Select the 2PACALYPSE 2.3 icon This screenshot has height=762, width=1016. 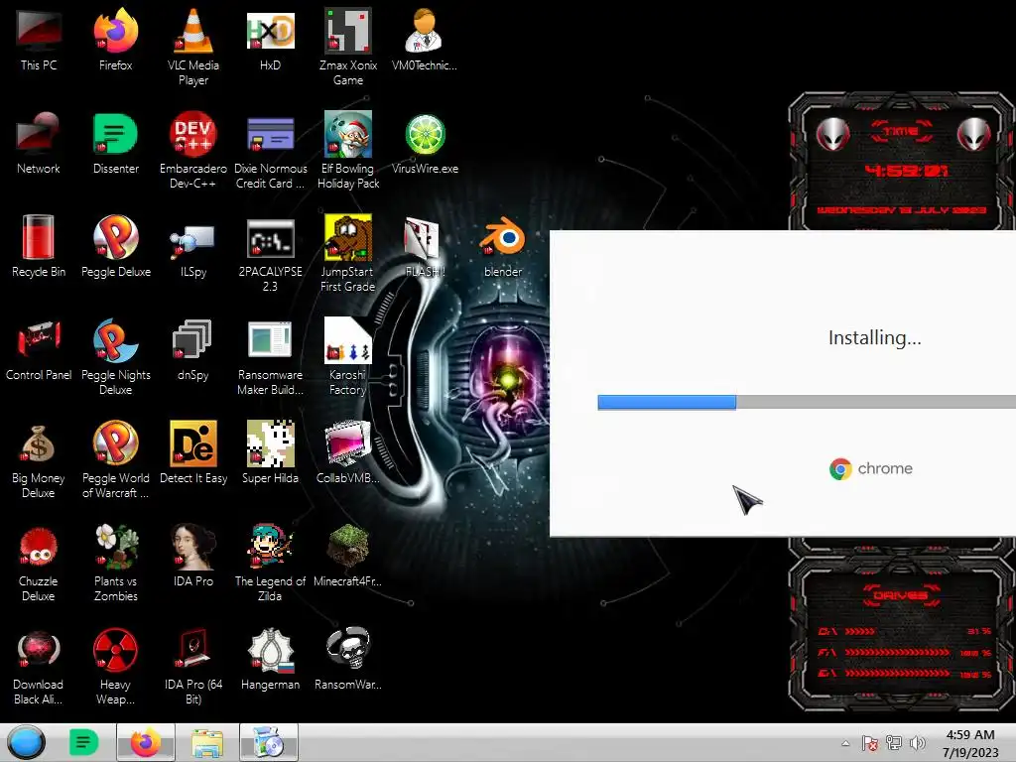(270, 253)
